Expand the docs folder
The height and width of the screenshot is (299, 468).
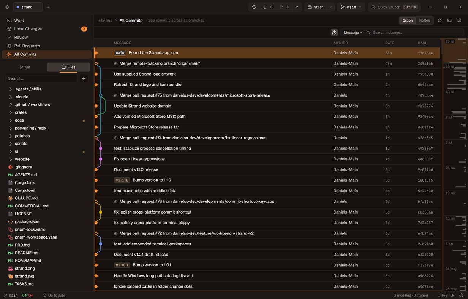[19, 120]
